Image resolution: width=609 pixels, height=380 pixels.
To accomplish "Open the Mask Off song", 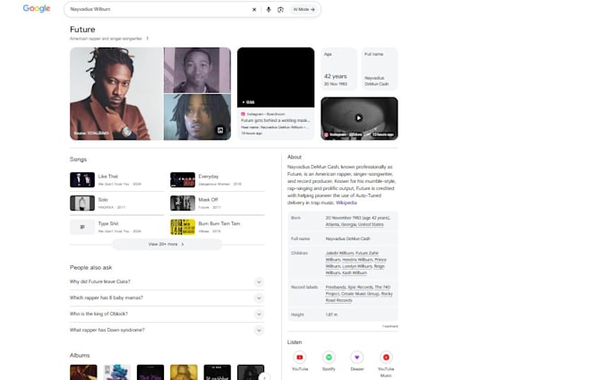I will 218,203.
